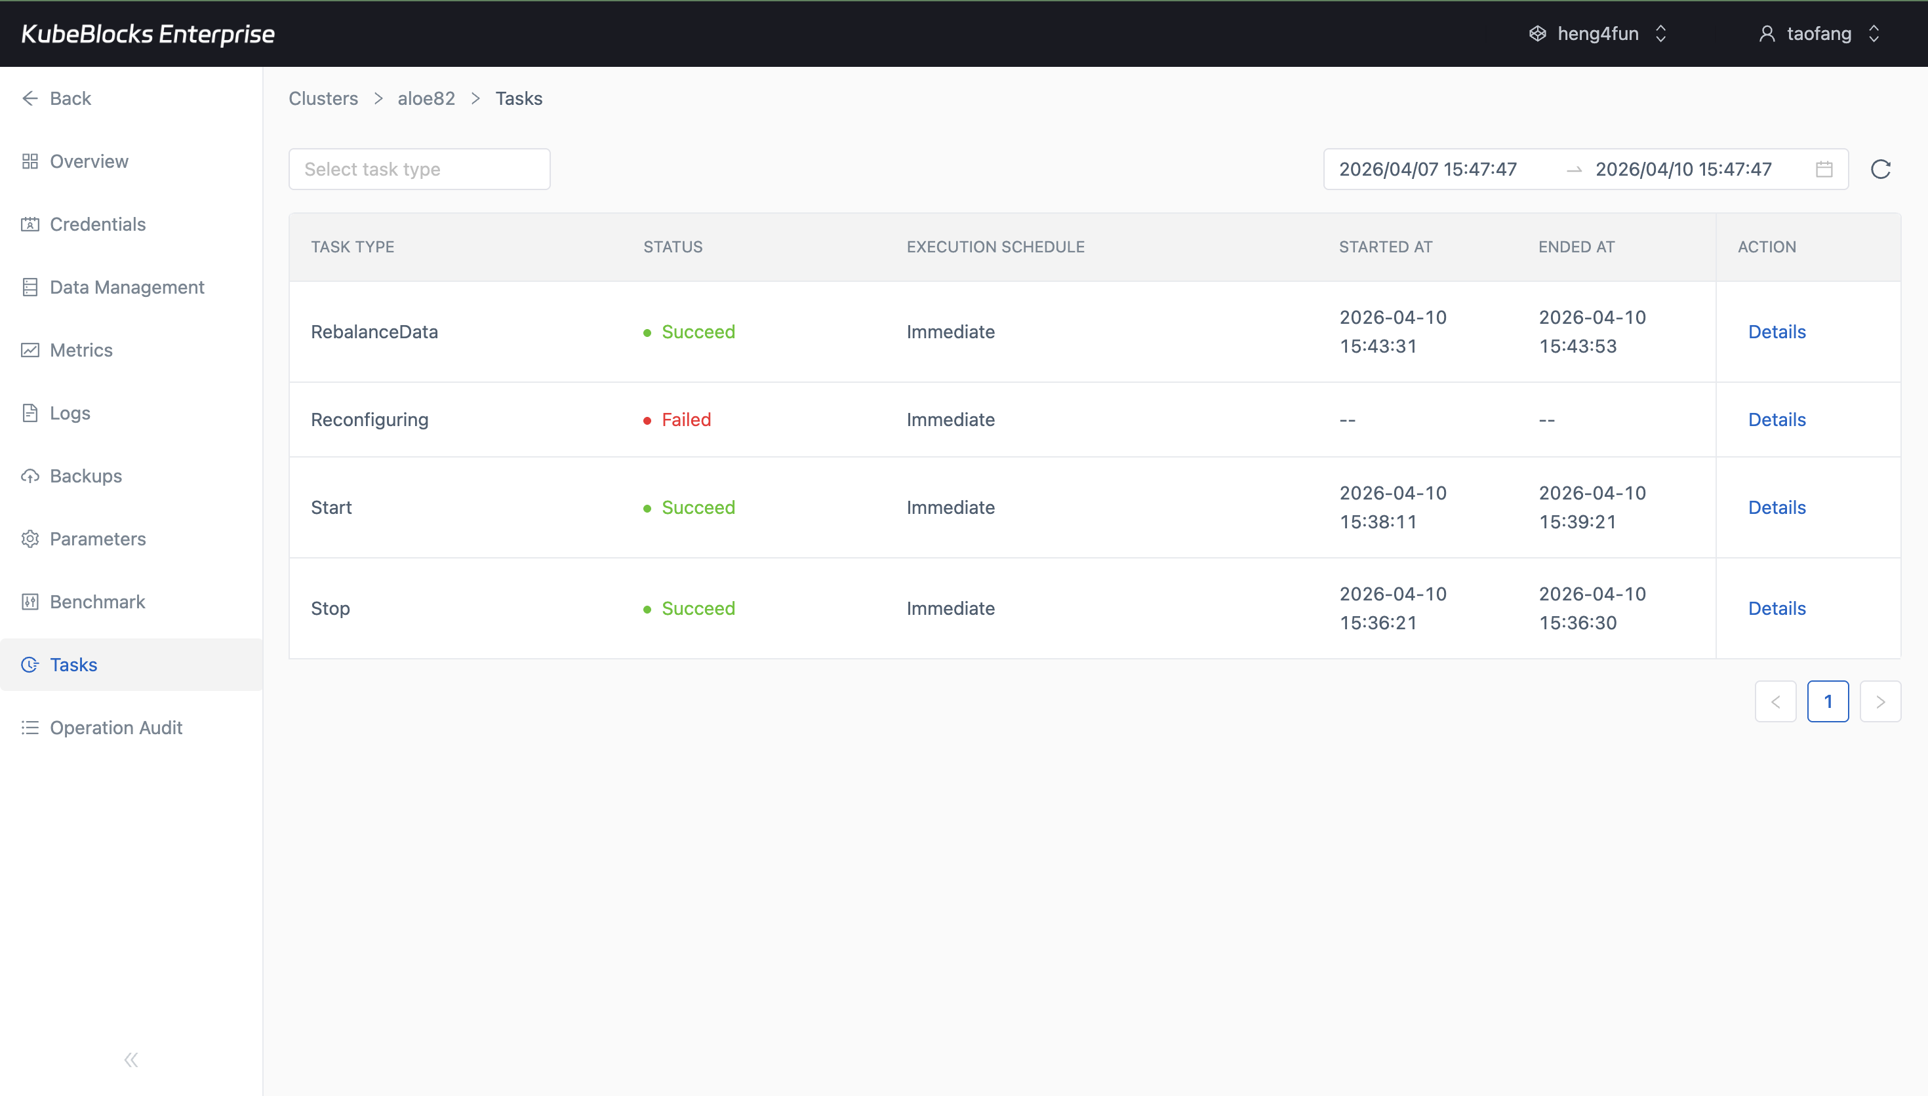Click page 1 in pagination
Viewport: 1928px width, 1096px height.
pos(1828,701)
